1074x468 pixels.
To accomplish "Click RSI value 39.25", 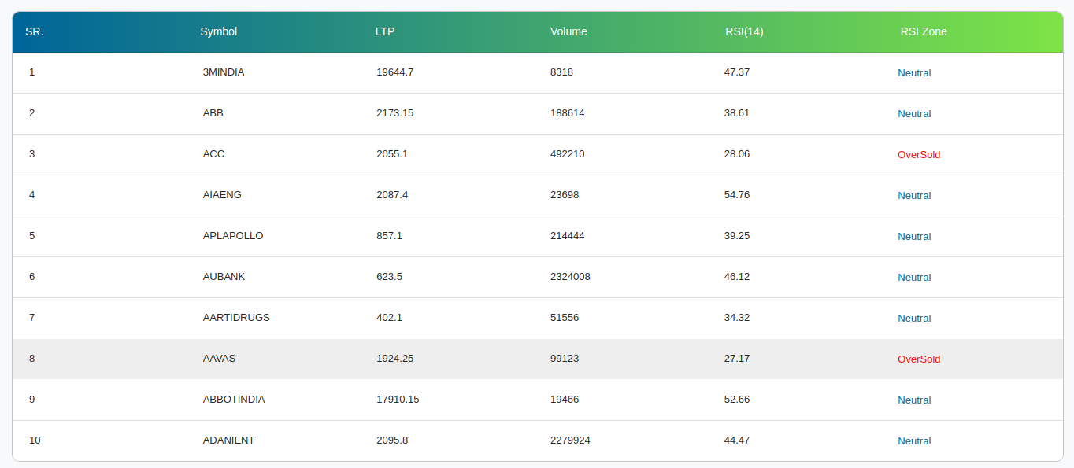I will click(737, 236).
